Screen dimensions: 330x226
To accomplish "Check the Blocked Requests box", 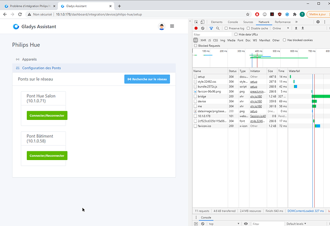I will (196, 45).
